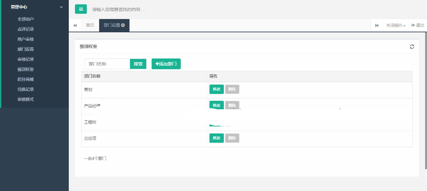Click the 退出 logout button
Viewport: 427px width, 191px height.
coord(418,25)
